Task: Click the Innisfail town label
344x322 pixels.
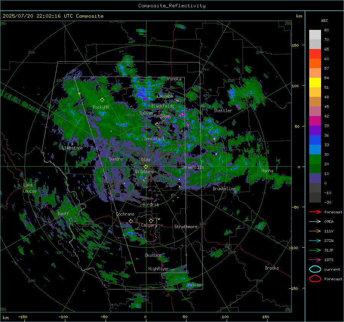Action: pos(154,139)
